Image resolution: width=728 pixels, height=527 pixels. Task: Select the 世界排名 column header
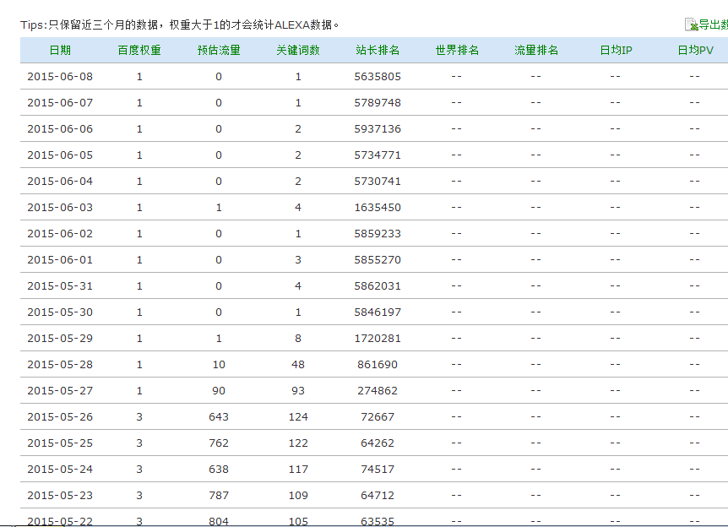(x=457, y=51)
